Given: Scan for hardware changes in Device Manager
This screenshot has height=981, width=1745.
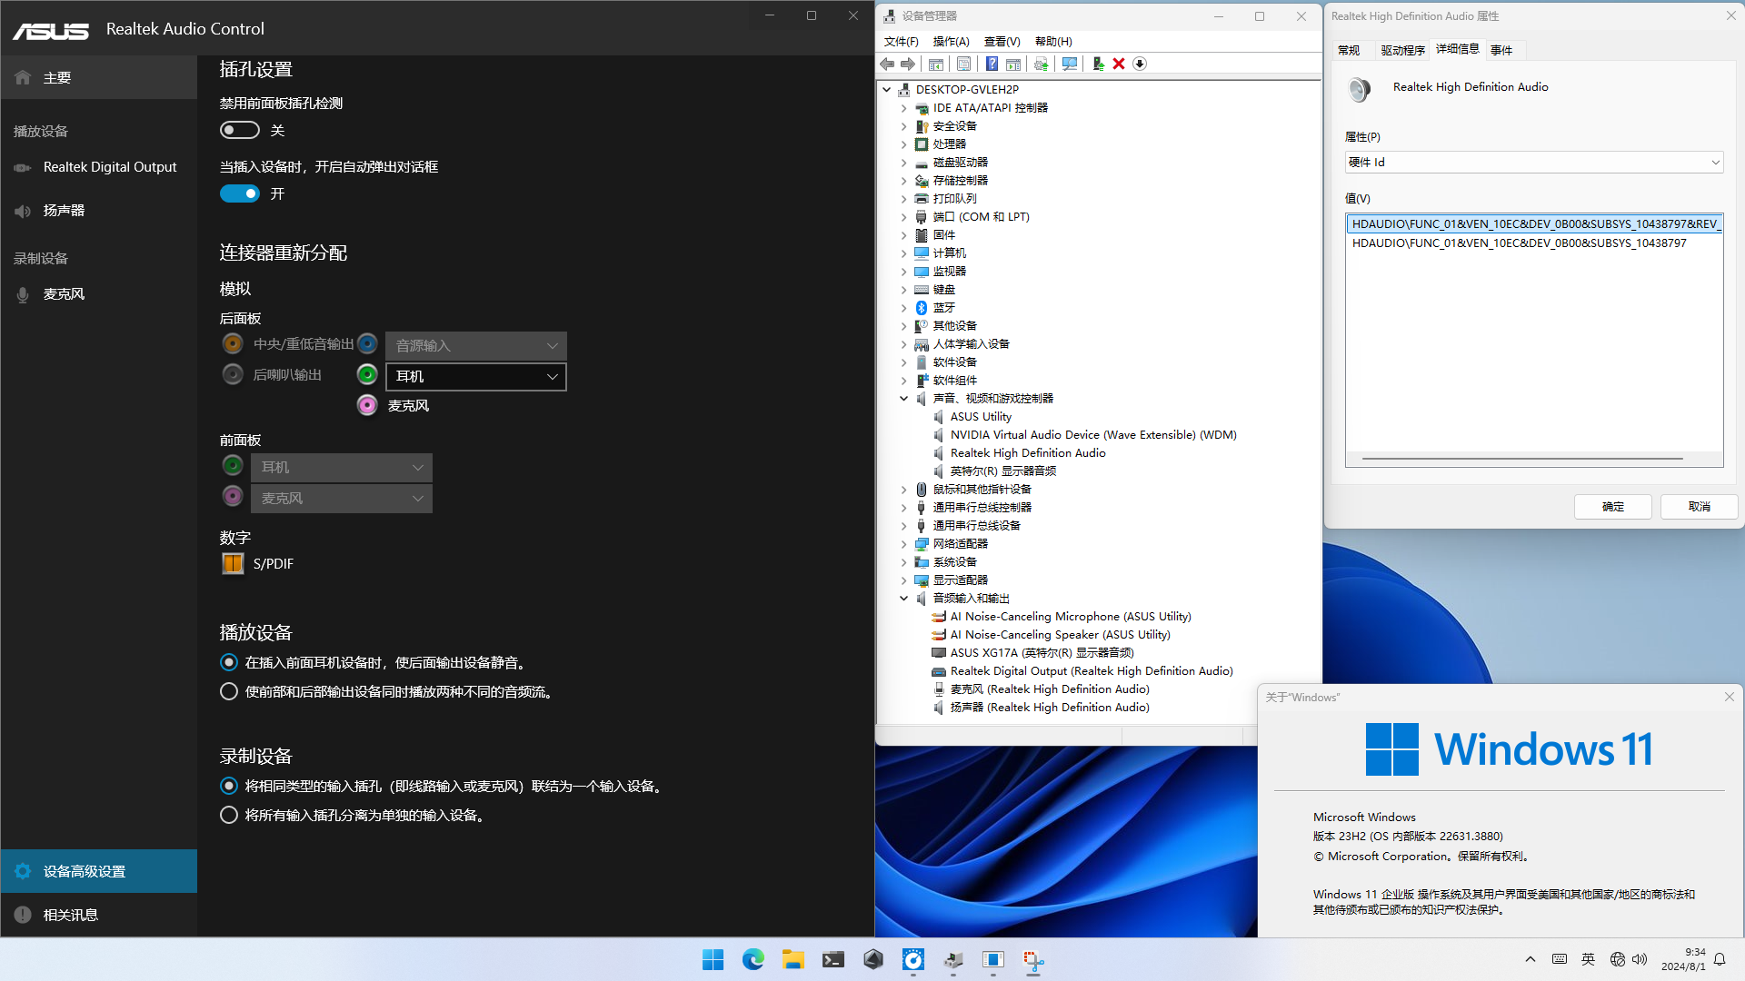Looking at the screenshot, I should tap(1069, 64).
